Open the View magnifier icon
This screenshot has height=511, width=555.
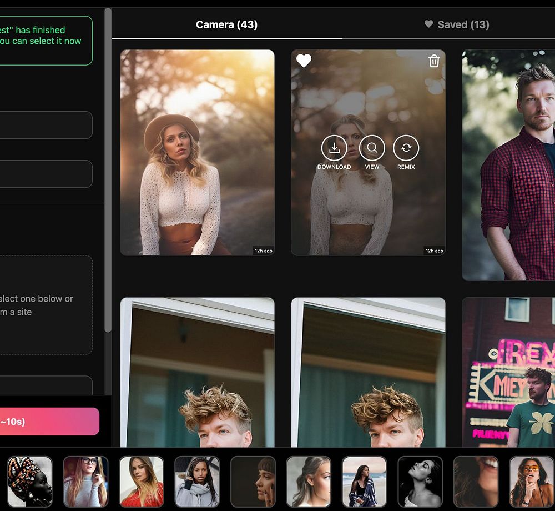pyautogui.click(x=372, y=148)
